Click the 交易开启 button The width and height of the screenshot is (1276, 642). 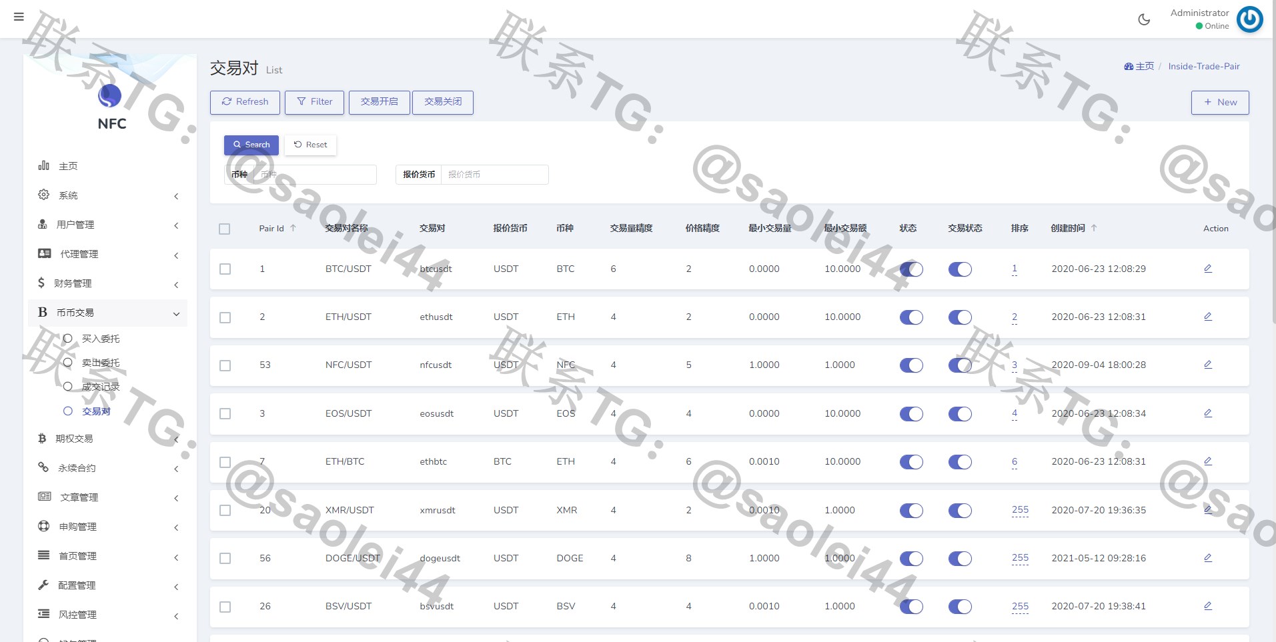(379, 102)
